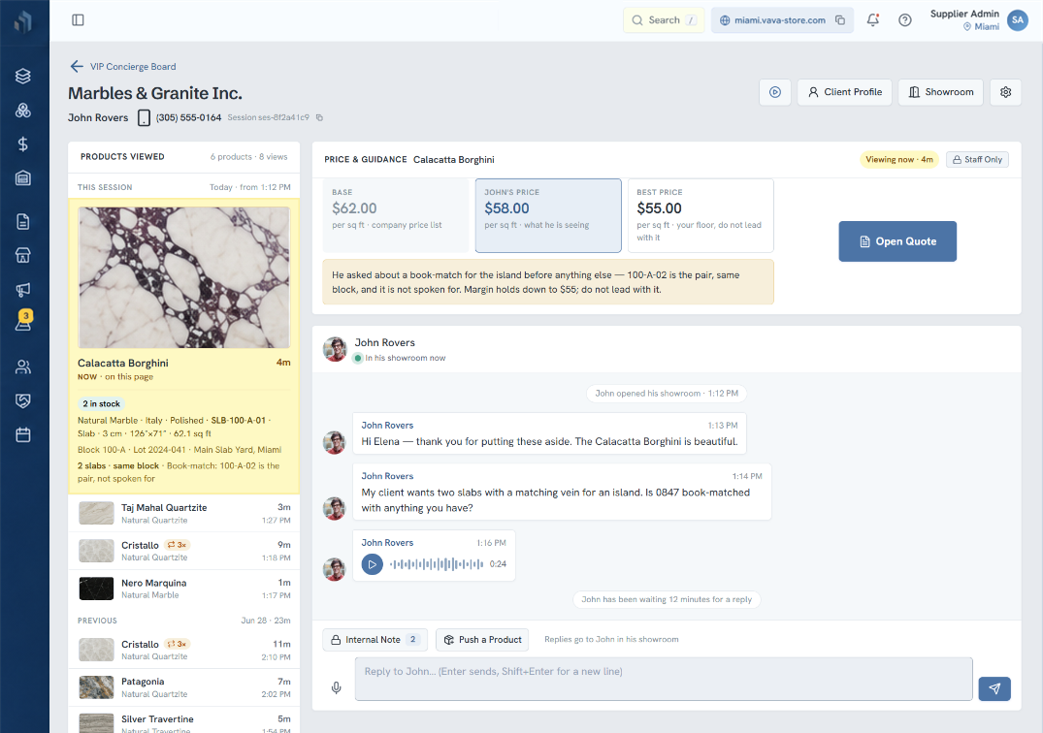
Task: Click the back arrow to VIP Concierge Board
Action: point(77,67)
